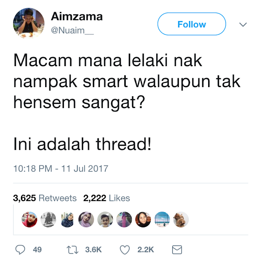262x268 pixels.
Task: Follow the Aimzama account
Action: click(192, 24)
